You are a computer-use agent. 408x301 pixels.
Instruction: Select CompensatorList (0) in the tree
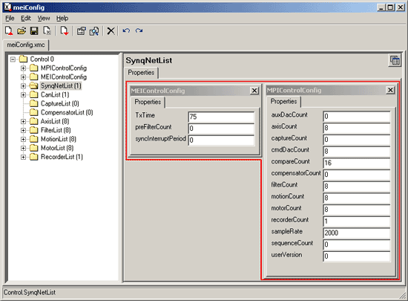tap(67, 112)
